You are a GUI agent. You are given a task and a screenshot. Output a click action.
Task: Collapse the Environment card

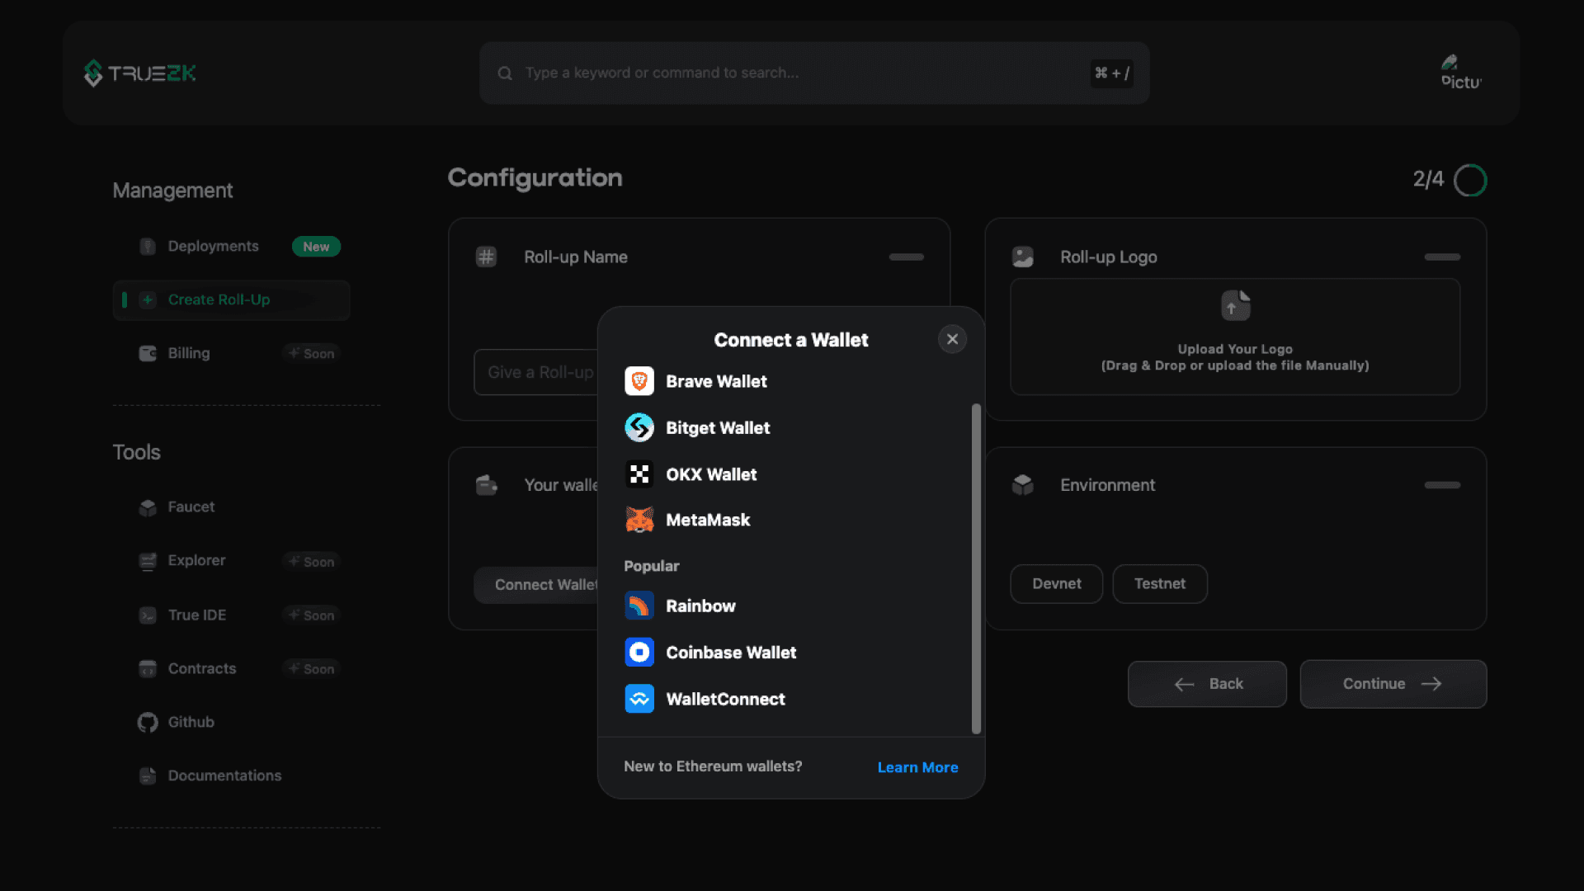pos(1442,485)
